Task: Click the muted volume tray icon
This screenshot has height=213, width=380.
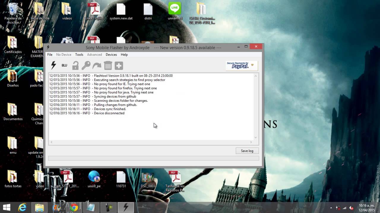Action: [352, 208]
